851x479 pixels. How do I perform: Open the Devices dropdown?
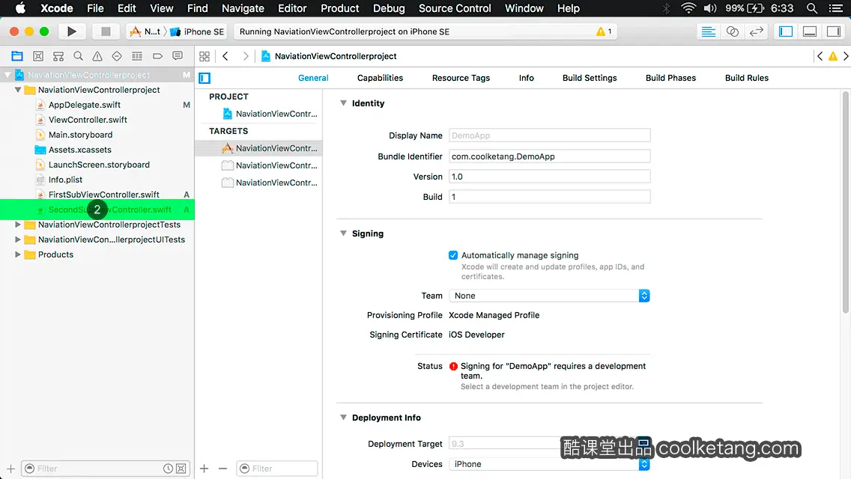[x=549, y=464]
